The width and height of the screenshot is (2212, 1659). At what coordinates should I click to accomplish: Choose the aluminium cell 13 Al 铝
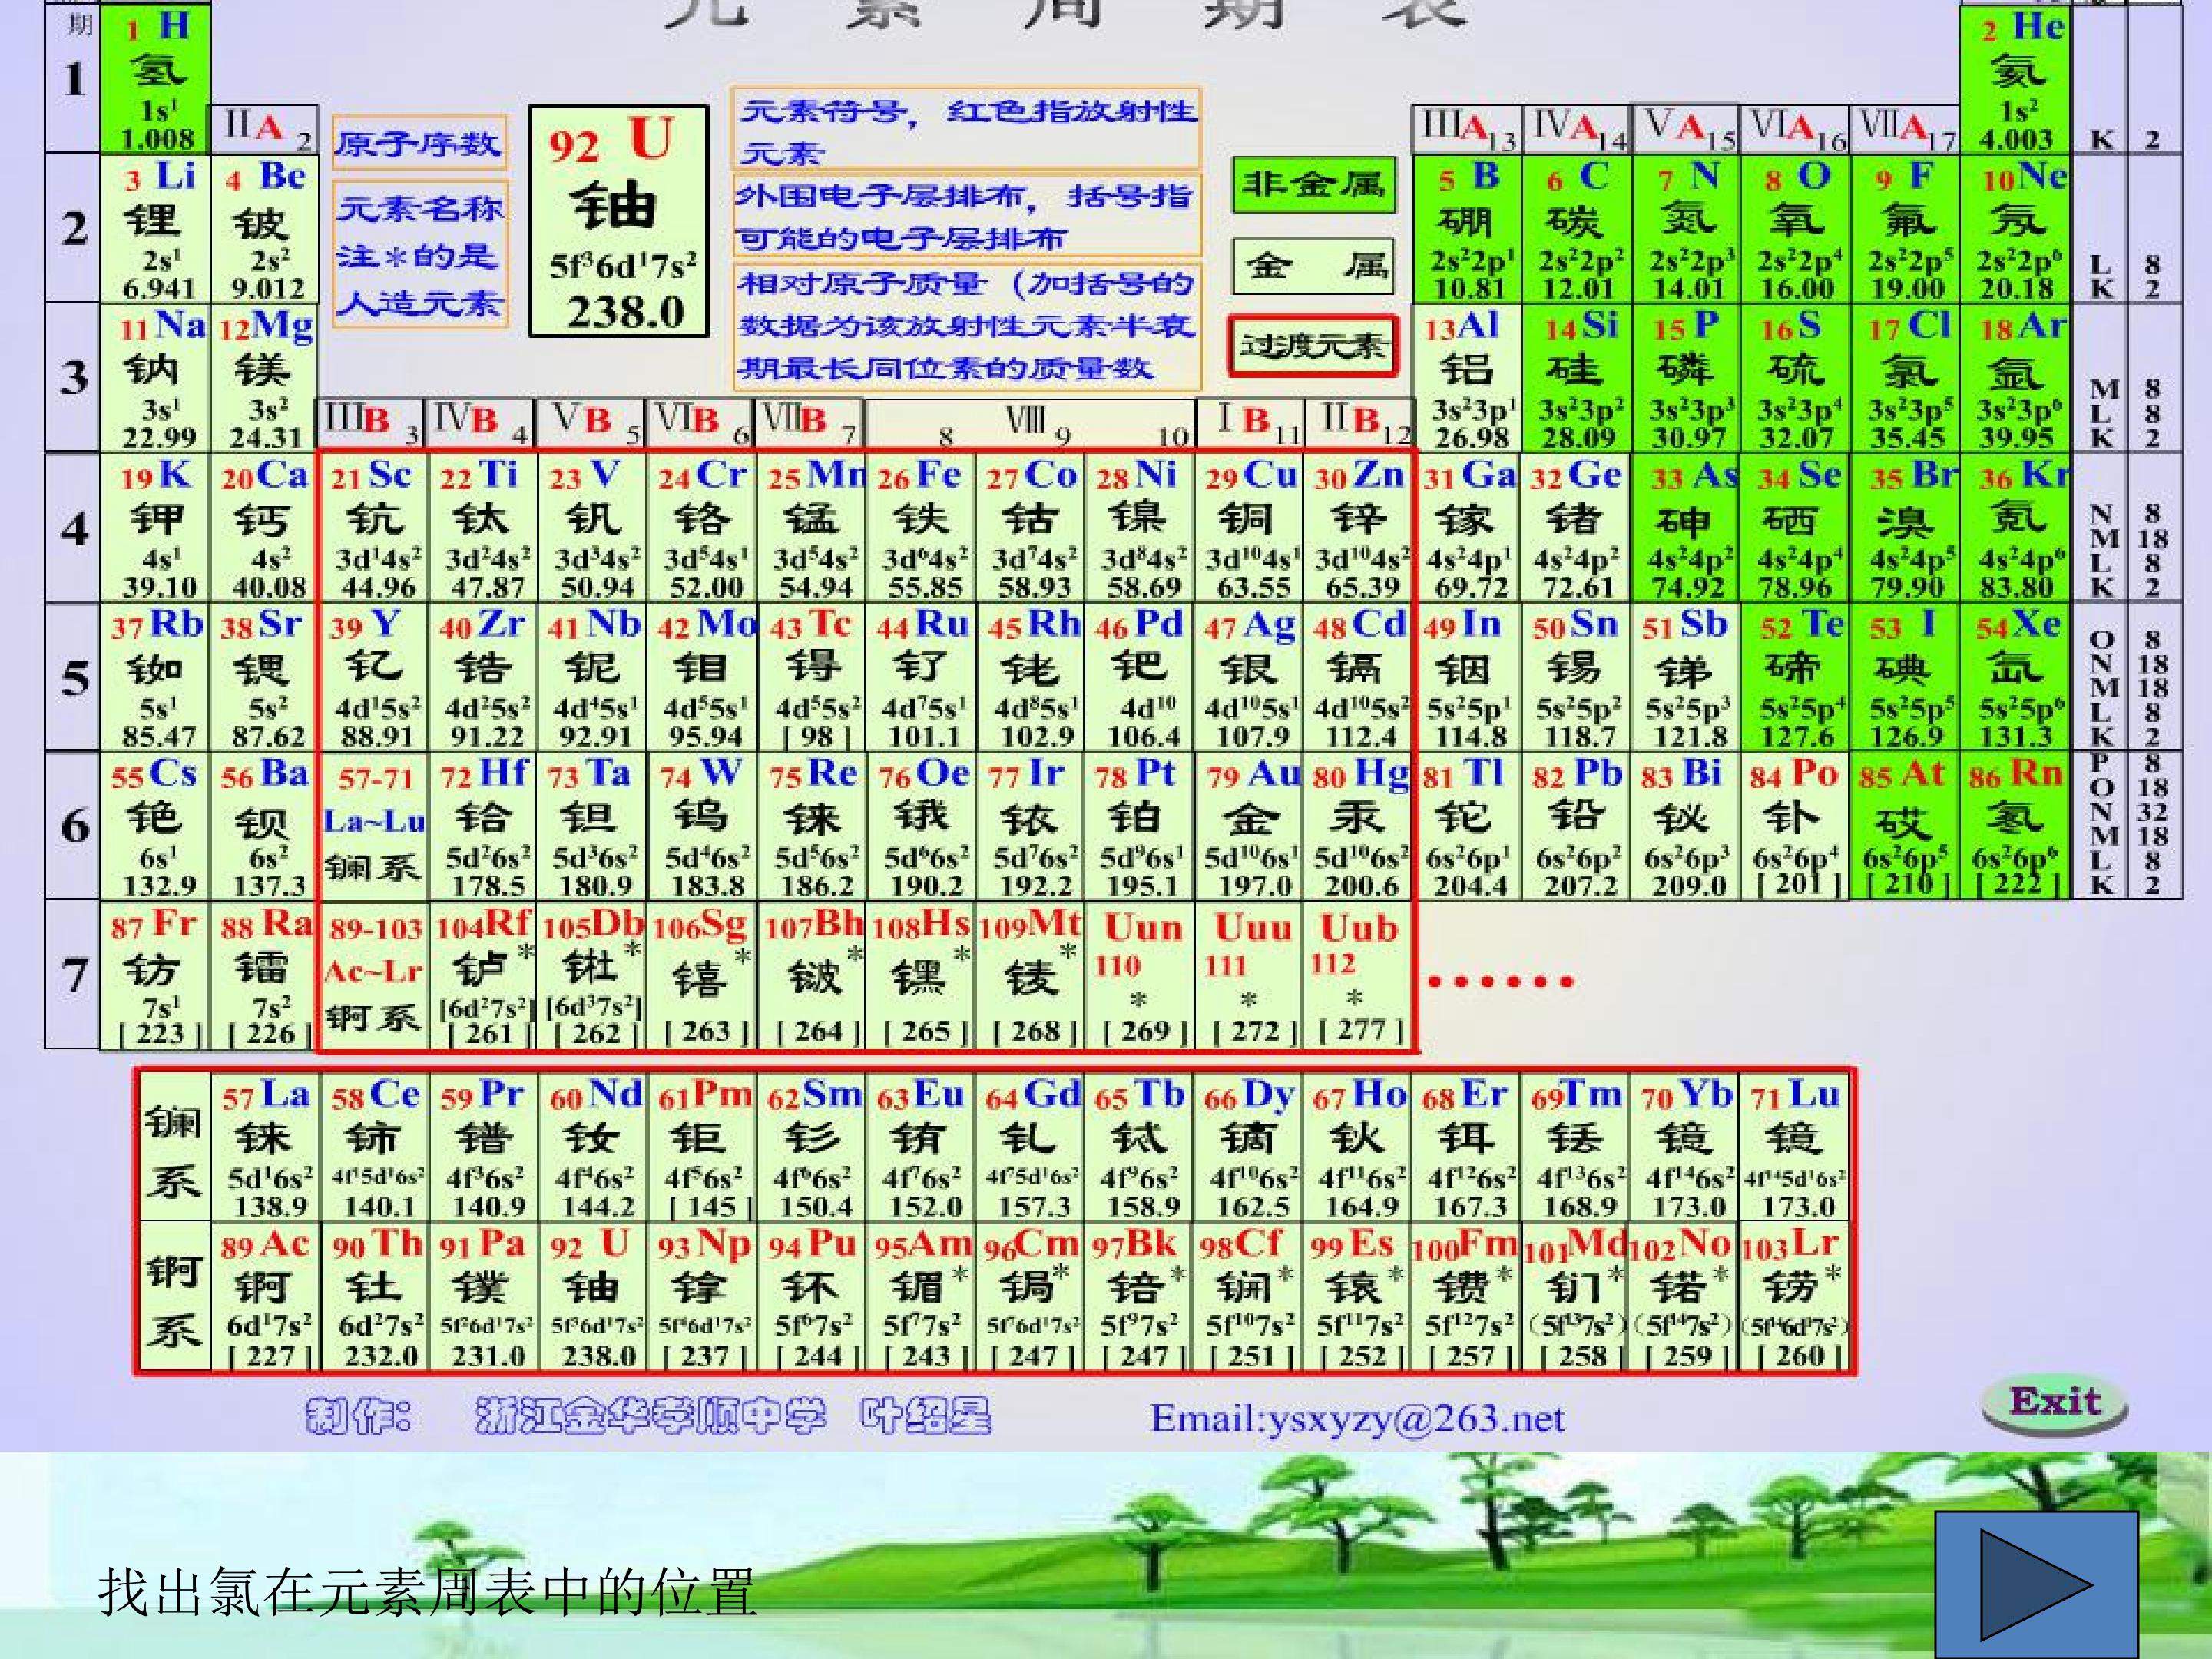pos(1467,377)
